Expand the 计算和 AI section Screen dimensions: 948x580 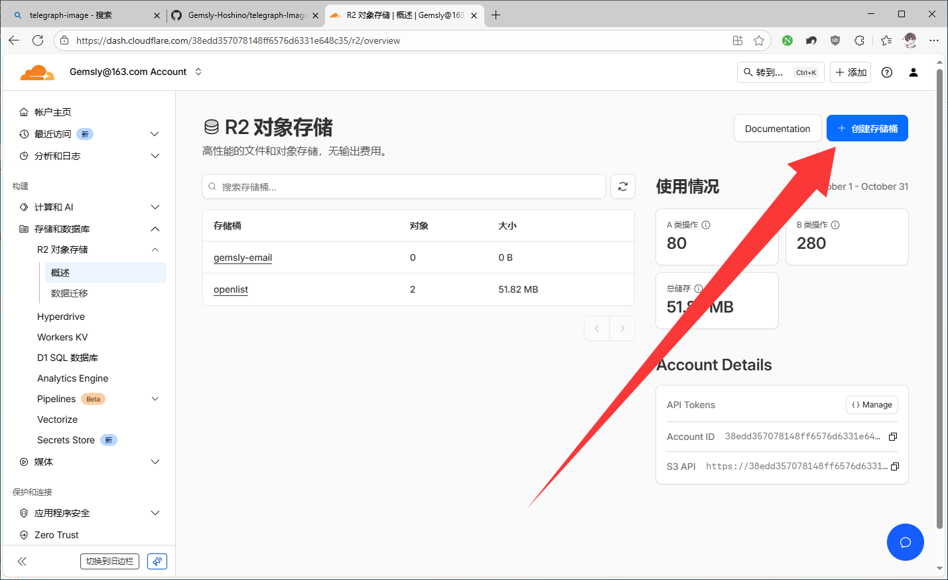[x=155, y=207]
